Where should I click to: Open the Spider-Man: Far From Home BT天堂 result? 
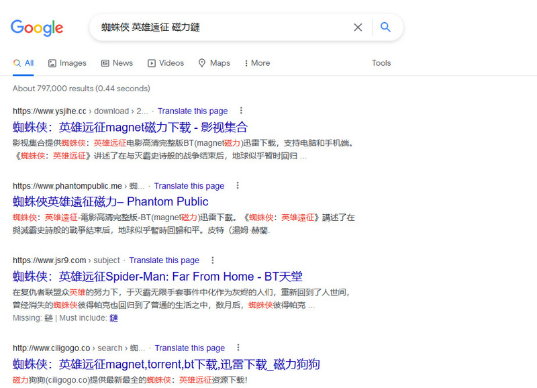click(x=158, y=277)
